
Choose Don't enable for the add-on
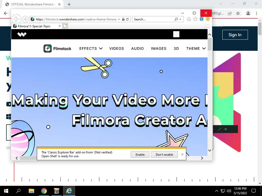click(164, 154)
